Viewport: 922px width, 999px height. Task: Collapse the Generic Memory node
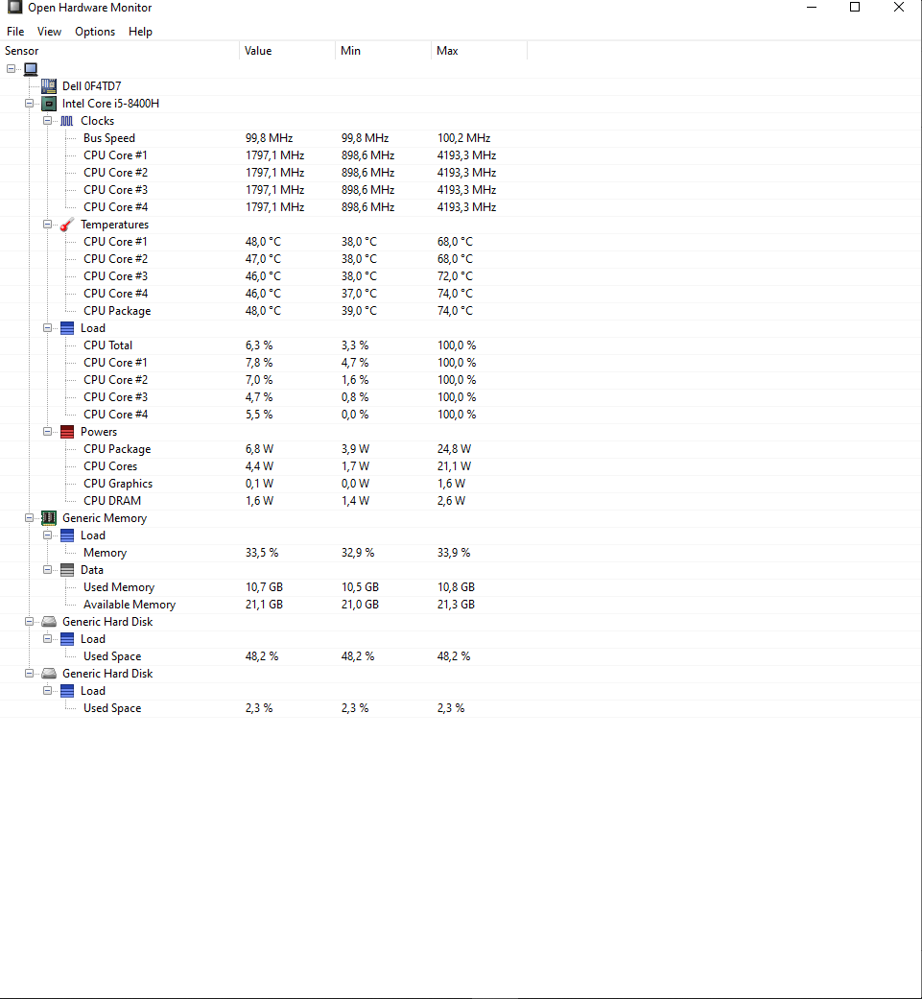pyautogui.click(x=30, y=518)
